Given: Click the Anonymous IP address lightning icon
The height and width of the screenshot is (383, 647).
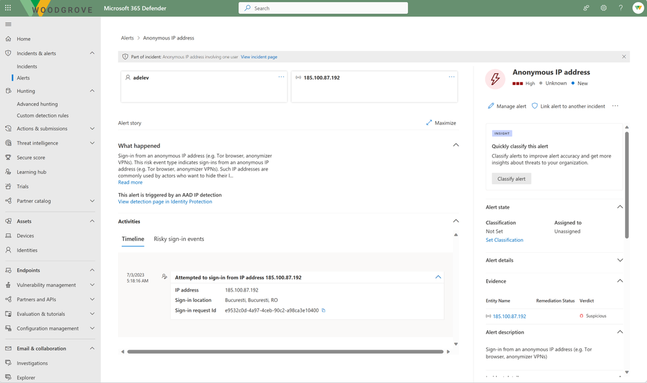Looking at the screenshot, I should [x=495, y=78].
